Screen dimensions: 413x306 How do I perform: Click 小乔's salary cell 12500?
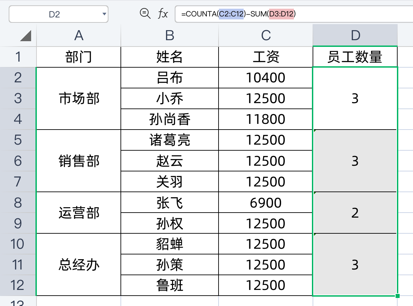[266, 98]
